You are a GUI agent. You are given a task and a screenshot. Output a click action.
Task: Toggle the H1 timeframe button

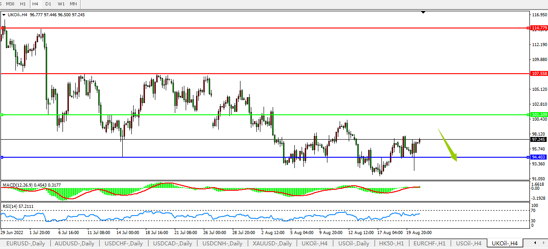tap(23, 4)
